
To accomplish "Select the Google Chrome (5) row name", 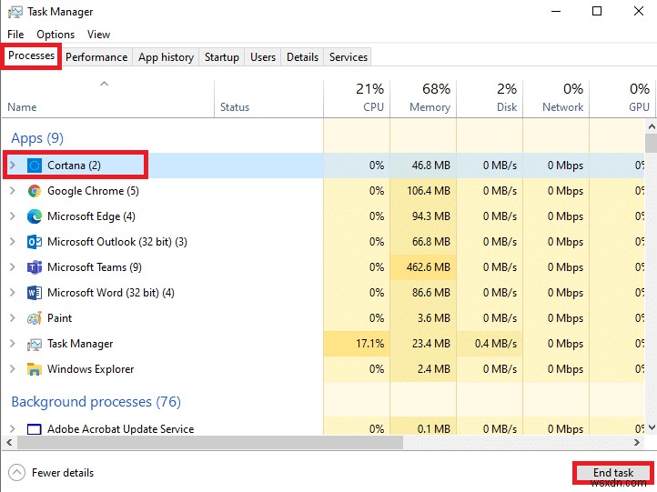I will coord(93,191).
